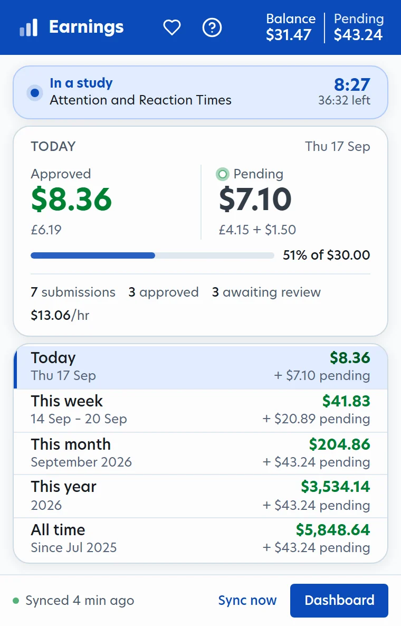This screenshot has height=626, width=401.
Task: Open the Attention and Reaction Times study banner
Action: 200,92
